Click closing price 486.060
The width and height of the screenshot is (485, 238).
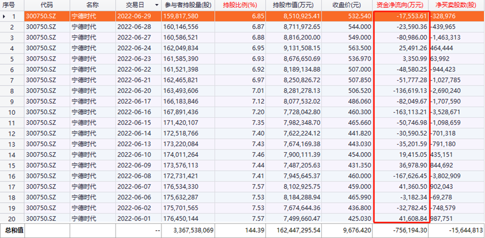[360, 101]
